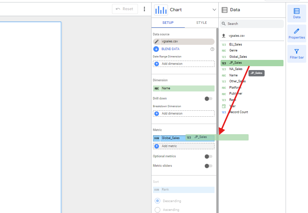Enable the Optional metrics toggle

(209, 157)
